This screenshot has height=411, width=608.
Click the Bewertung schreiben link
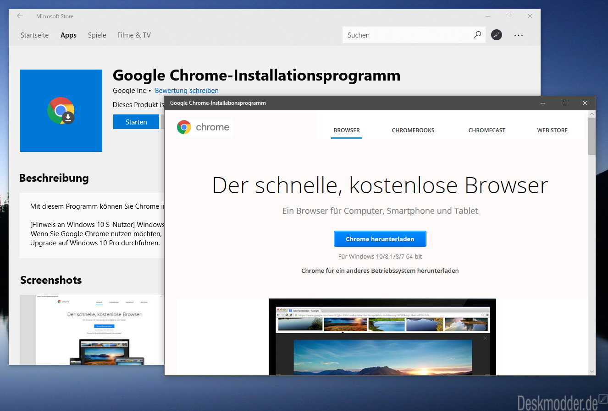click(x=187, y=91)
